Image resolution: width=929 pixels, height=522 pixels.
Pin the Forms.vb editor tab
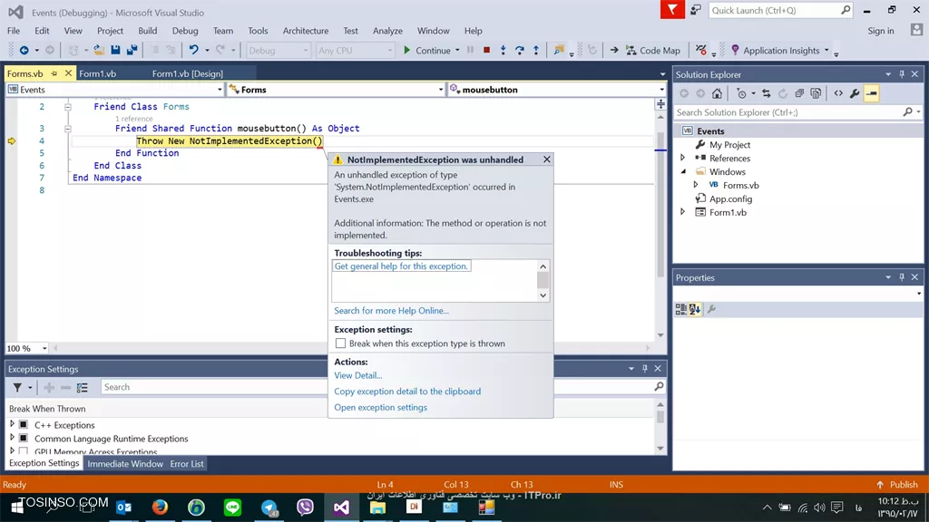pyautogui.click(x=54, y=73)
